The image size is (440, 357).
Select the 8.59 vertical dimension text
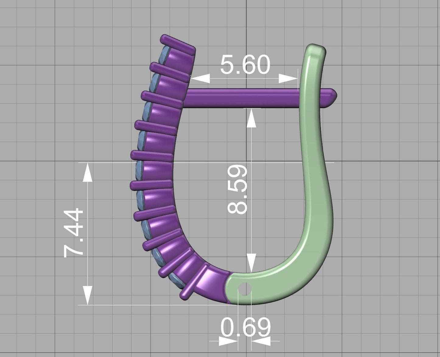(238, 189)
